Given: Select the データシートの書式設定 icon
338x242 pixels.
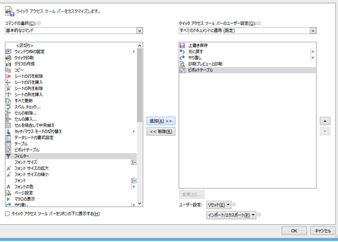Looking at the screenshot, I should tap(8, 138).
